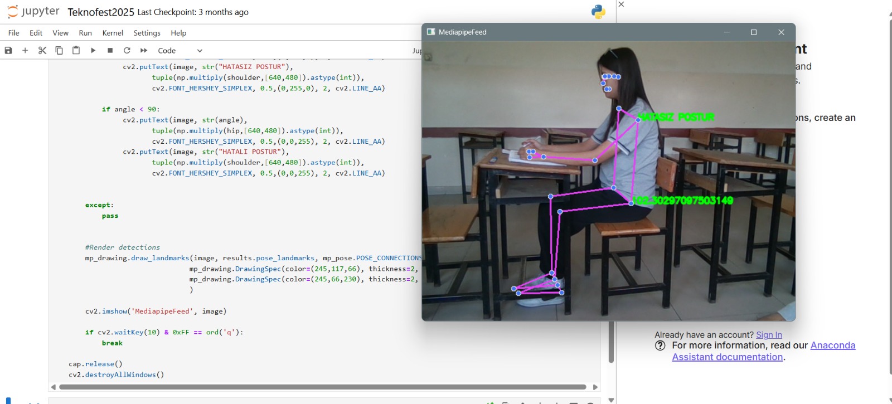The height and width of the screenshot is (404, 892).
Task: Insert a new cell with the plus icon
Action: pos(25,51)
